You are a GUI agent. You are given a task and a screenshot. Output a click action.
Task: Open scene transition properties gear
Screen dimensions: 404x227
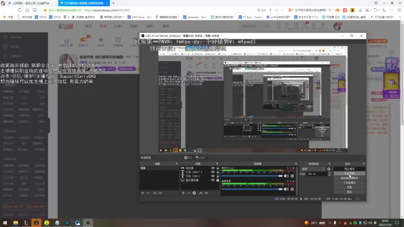coord(329,169)
